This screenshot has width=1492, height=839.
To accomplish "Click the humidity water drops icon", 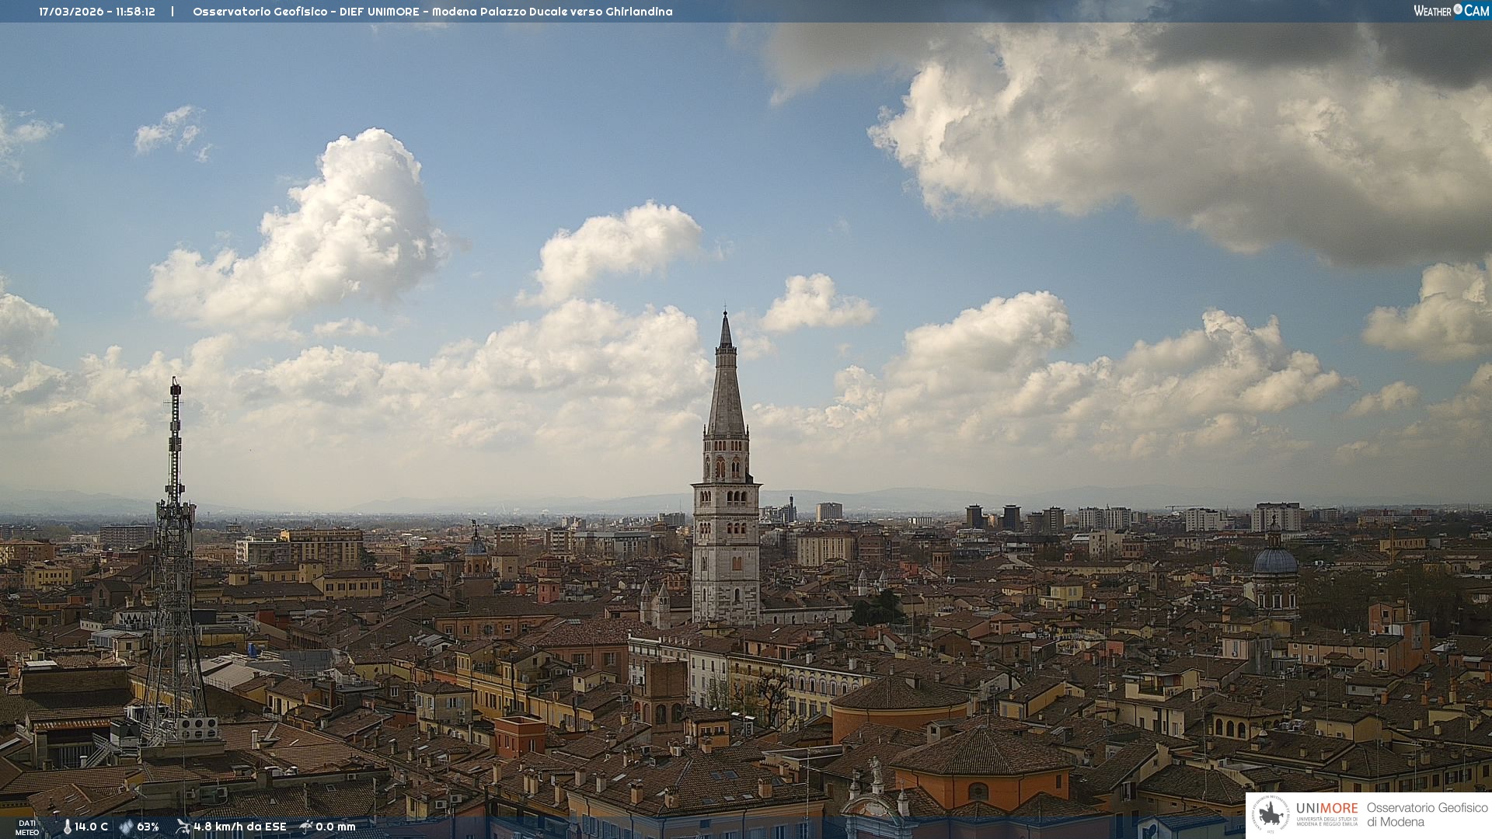I will [126, 827].
